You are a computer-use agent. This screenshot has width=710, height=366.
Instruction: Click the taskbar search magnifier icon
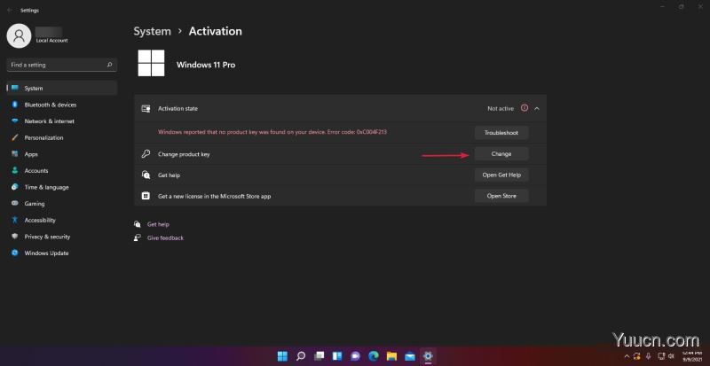click(x=301, y=356)
